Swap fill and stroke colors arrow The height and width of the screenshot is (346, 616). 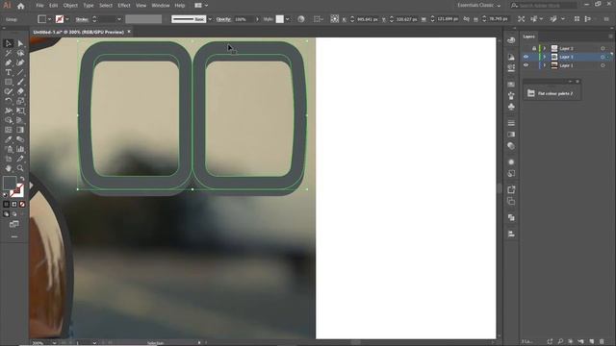tap(22, 179)
